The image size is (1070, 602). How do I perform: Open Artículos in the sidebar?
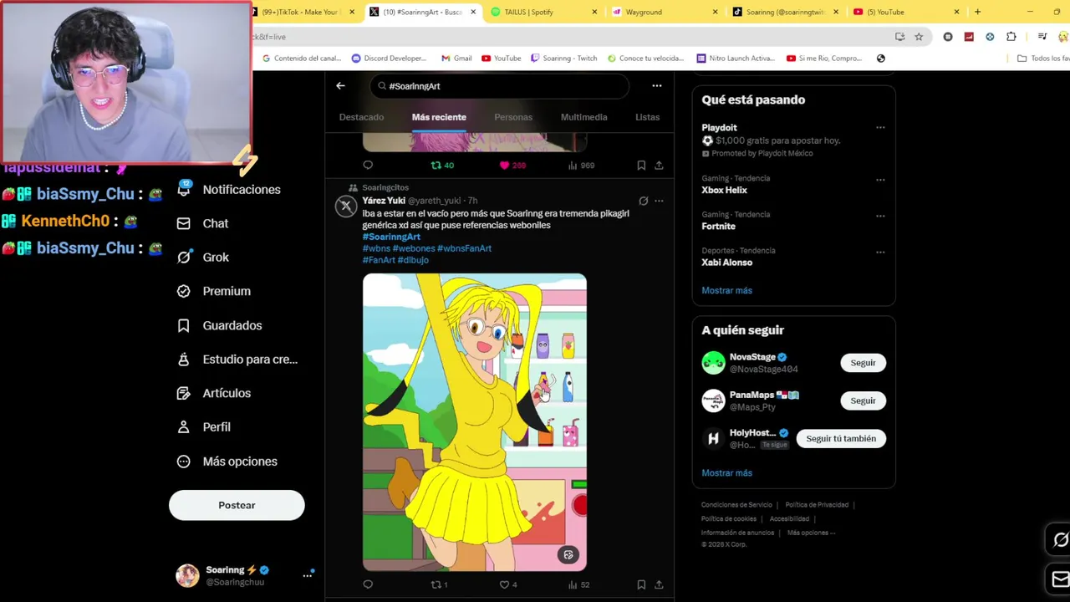coord(214,393)
